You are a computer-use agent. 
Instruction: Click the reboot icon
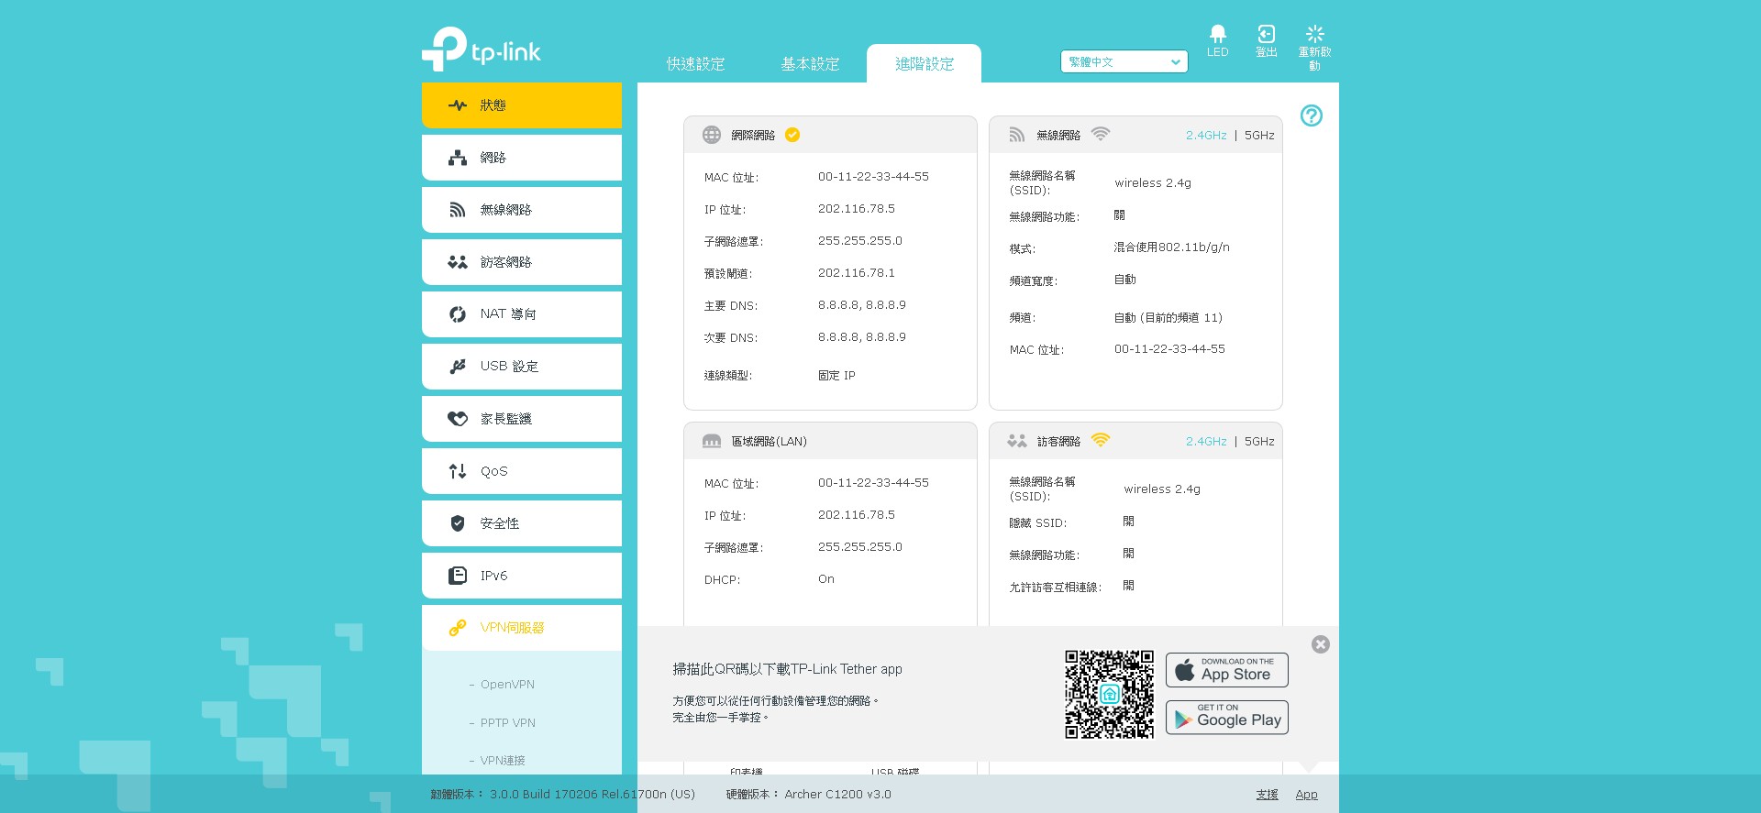(1314, 34)
